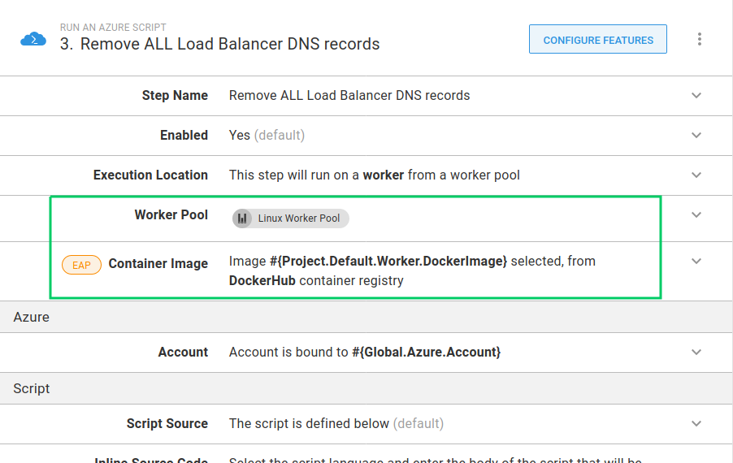
Task: Expand the Execution Location chevron
Action: point(696,175)
